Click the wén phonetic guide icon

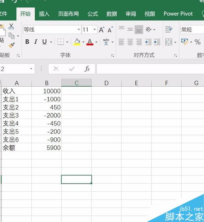(x=106, y=42)
